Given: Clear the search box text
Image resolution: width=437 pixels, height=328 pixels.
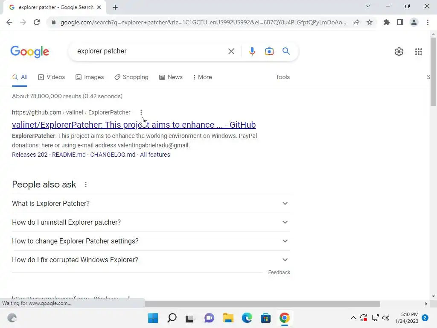Looking at the screenshot, I should pos(231,51).
